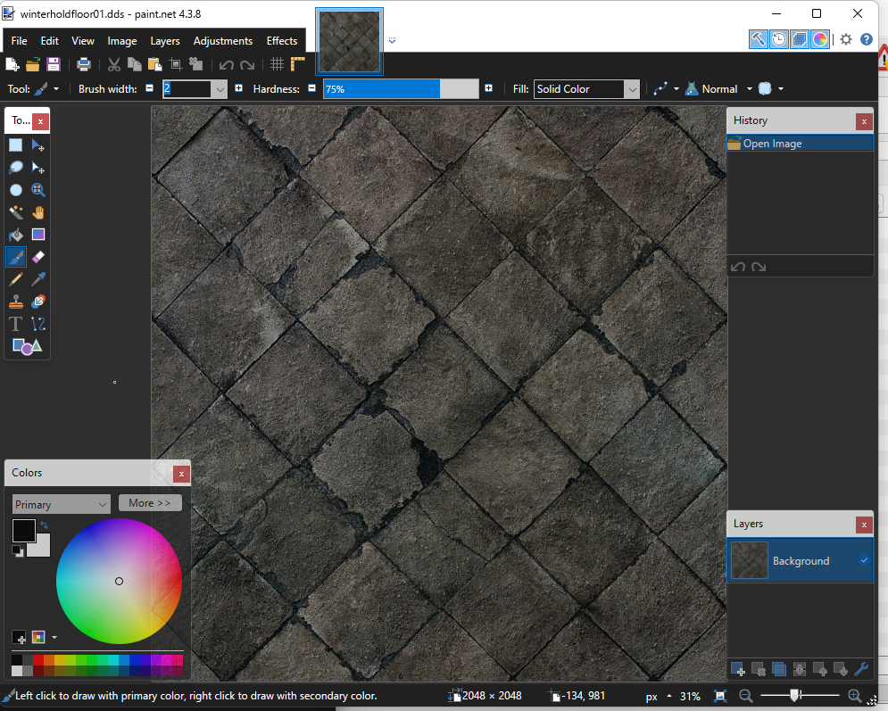
Task: Select the Recolor tool
Action: (38, 302)
